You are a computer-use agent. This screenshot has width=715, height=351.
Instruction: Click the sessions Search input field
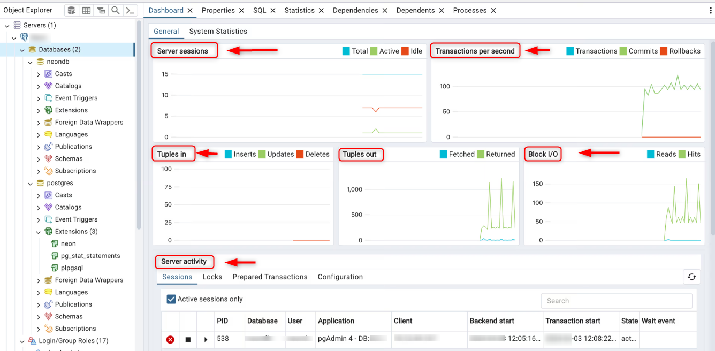pos(617,301)
